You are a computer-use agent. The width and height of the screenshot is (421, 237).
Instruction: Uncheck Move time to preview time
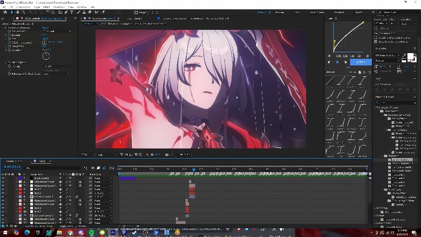[376, 42]
